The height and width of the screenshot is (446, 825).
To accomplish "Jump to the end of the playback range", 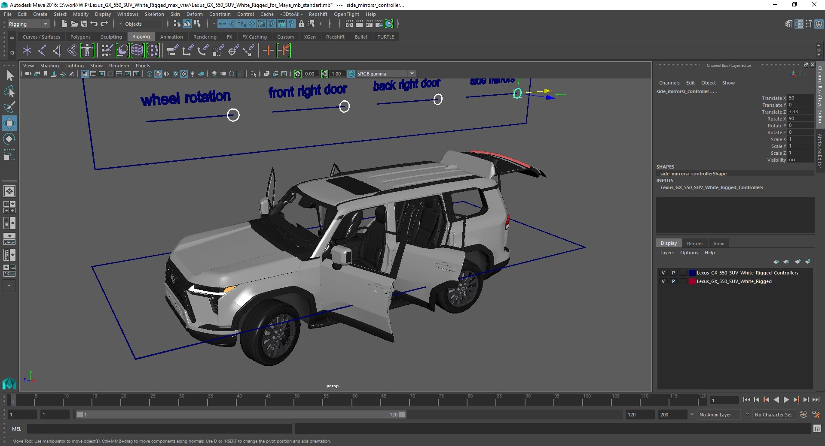I will click(816, 400).
